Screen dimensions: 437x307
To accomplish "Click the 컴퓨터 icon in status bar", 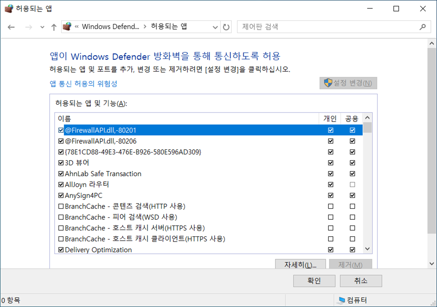I will [341, 300].
